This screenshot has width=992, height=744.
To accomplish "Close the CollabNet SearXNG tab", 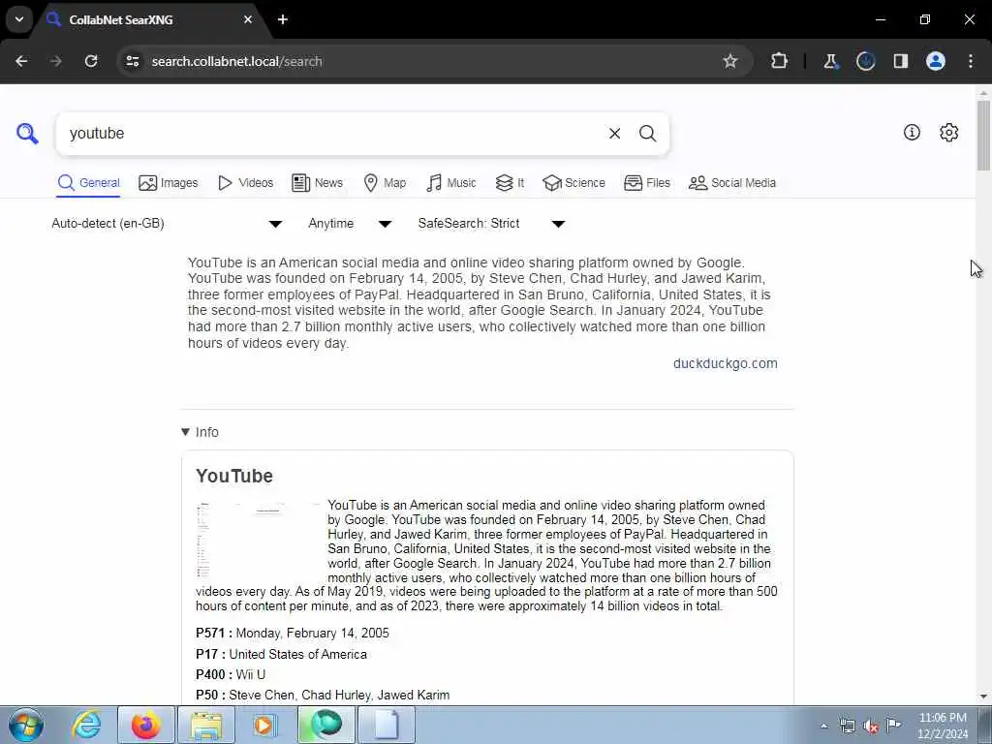I will 248,19.
